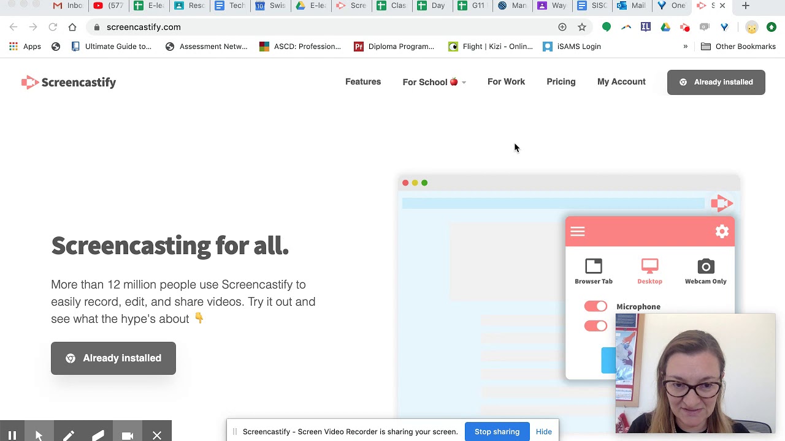Select the pen drawing tool
Viewport: 785px width, 441px height.
pos(68,435)
